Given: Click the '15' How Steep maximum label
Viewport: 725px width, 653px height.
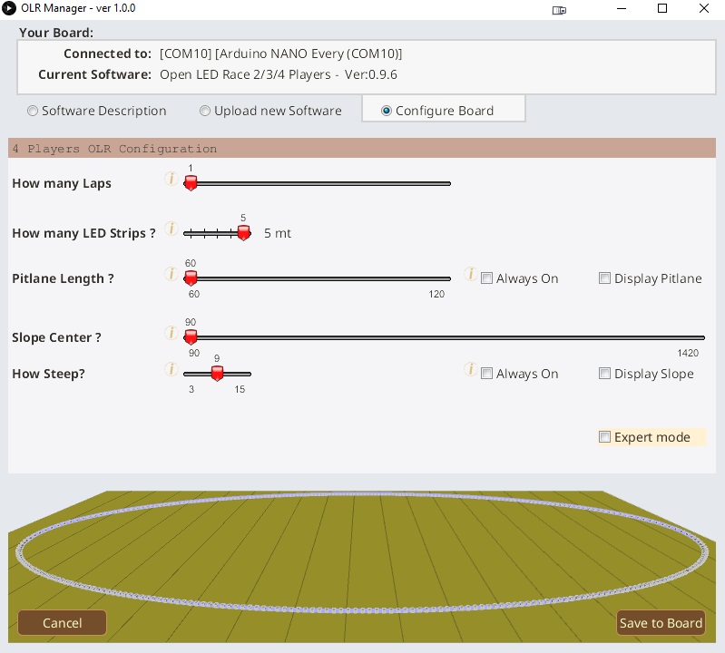Looking at the screenshot, I should point(239,389).
